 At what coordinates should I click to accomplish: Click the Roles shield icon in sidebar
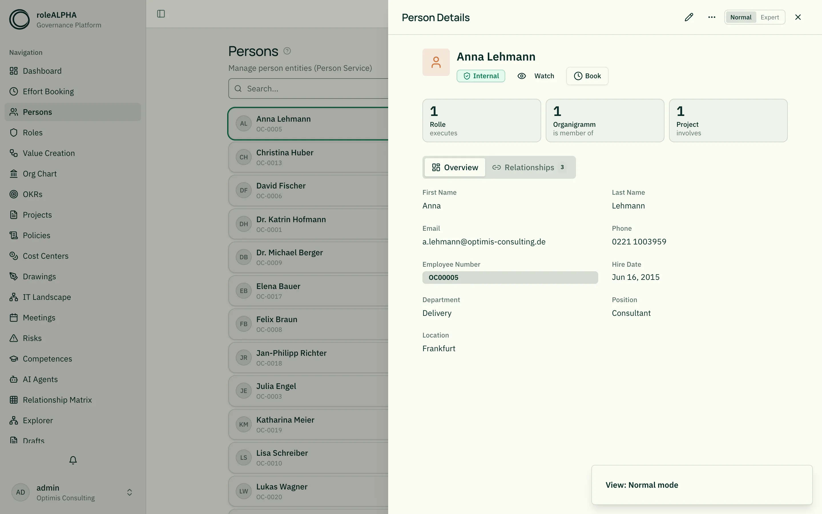(14, 132)
